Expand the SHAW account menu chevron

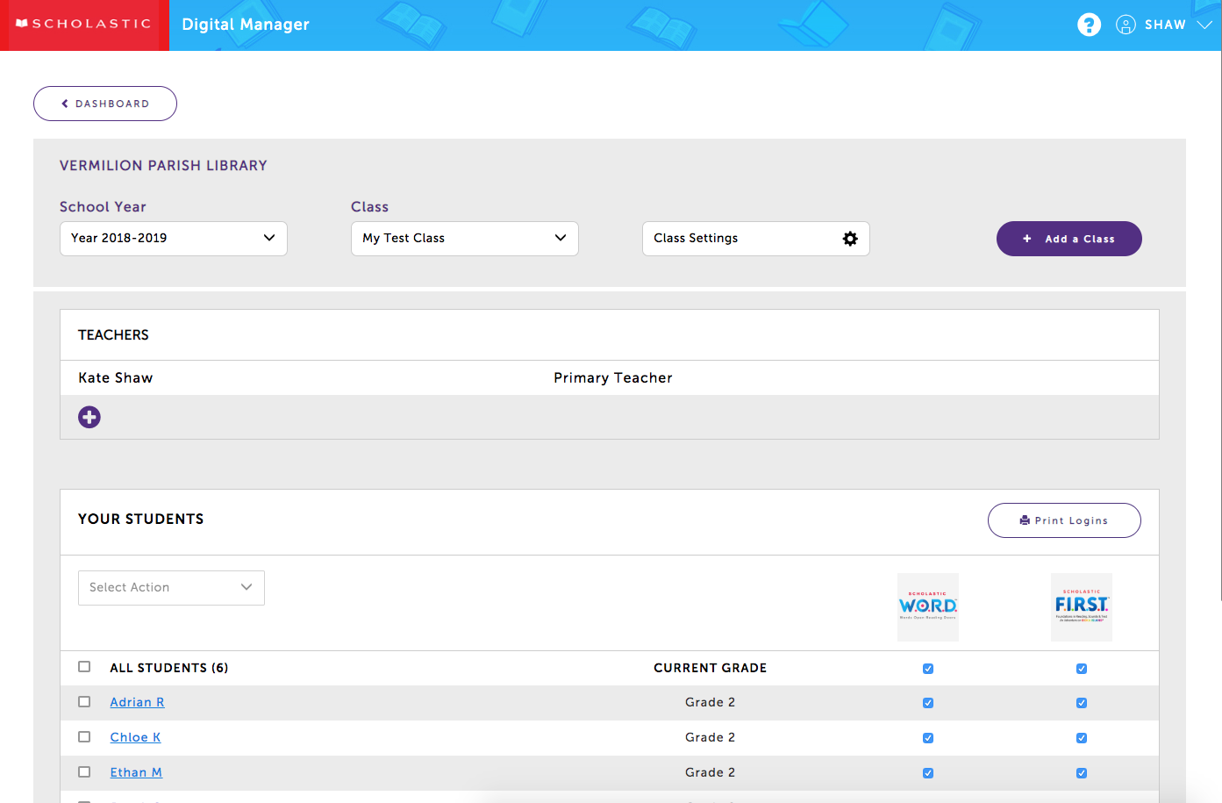point(1204,25)
